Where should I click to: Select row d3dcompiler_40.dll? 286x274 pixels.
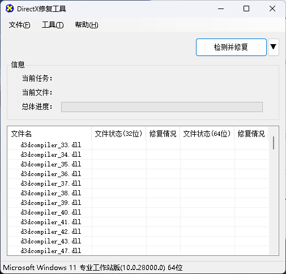[138, 212]
